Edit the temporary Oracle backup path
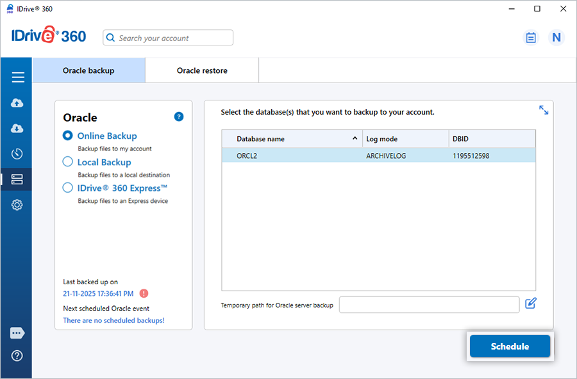Screen dimensions: 577x379 pyautogui.click(x=530, y=303)
